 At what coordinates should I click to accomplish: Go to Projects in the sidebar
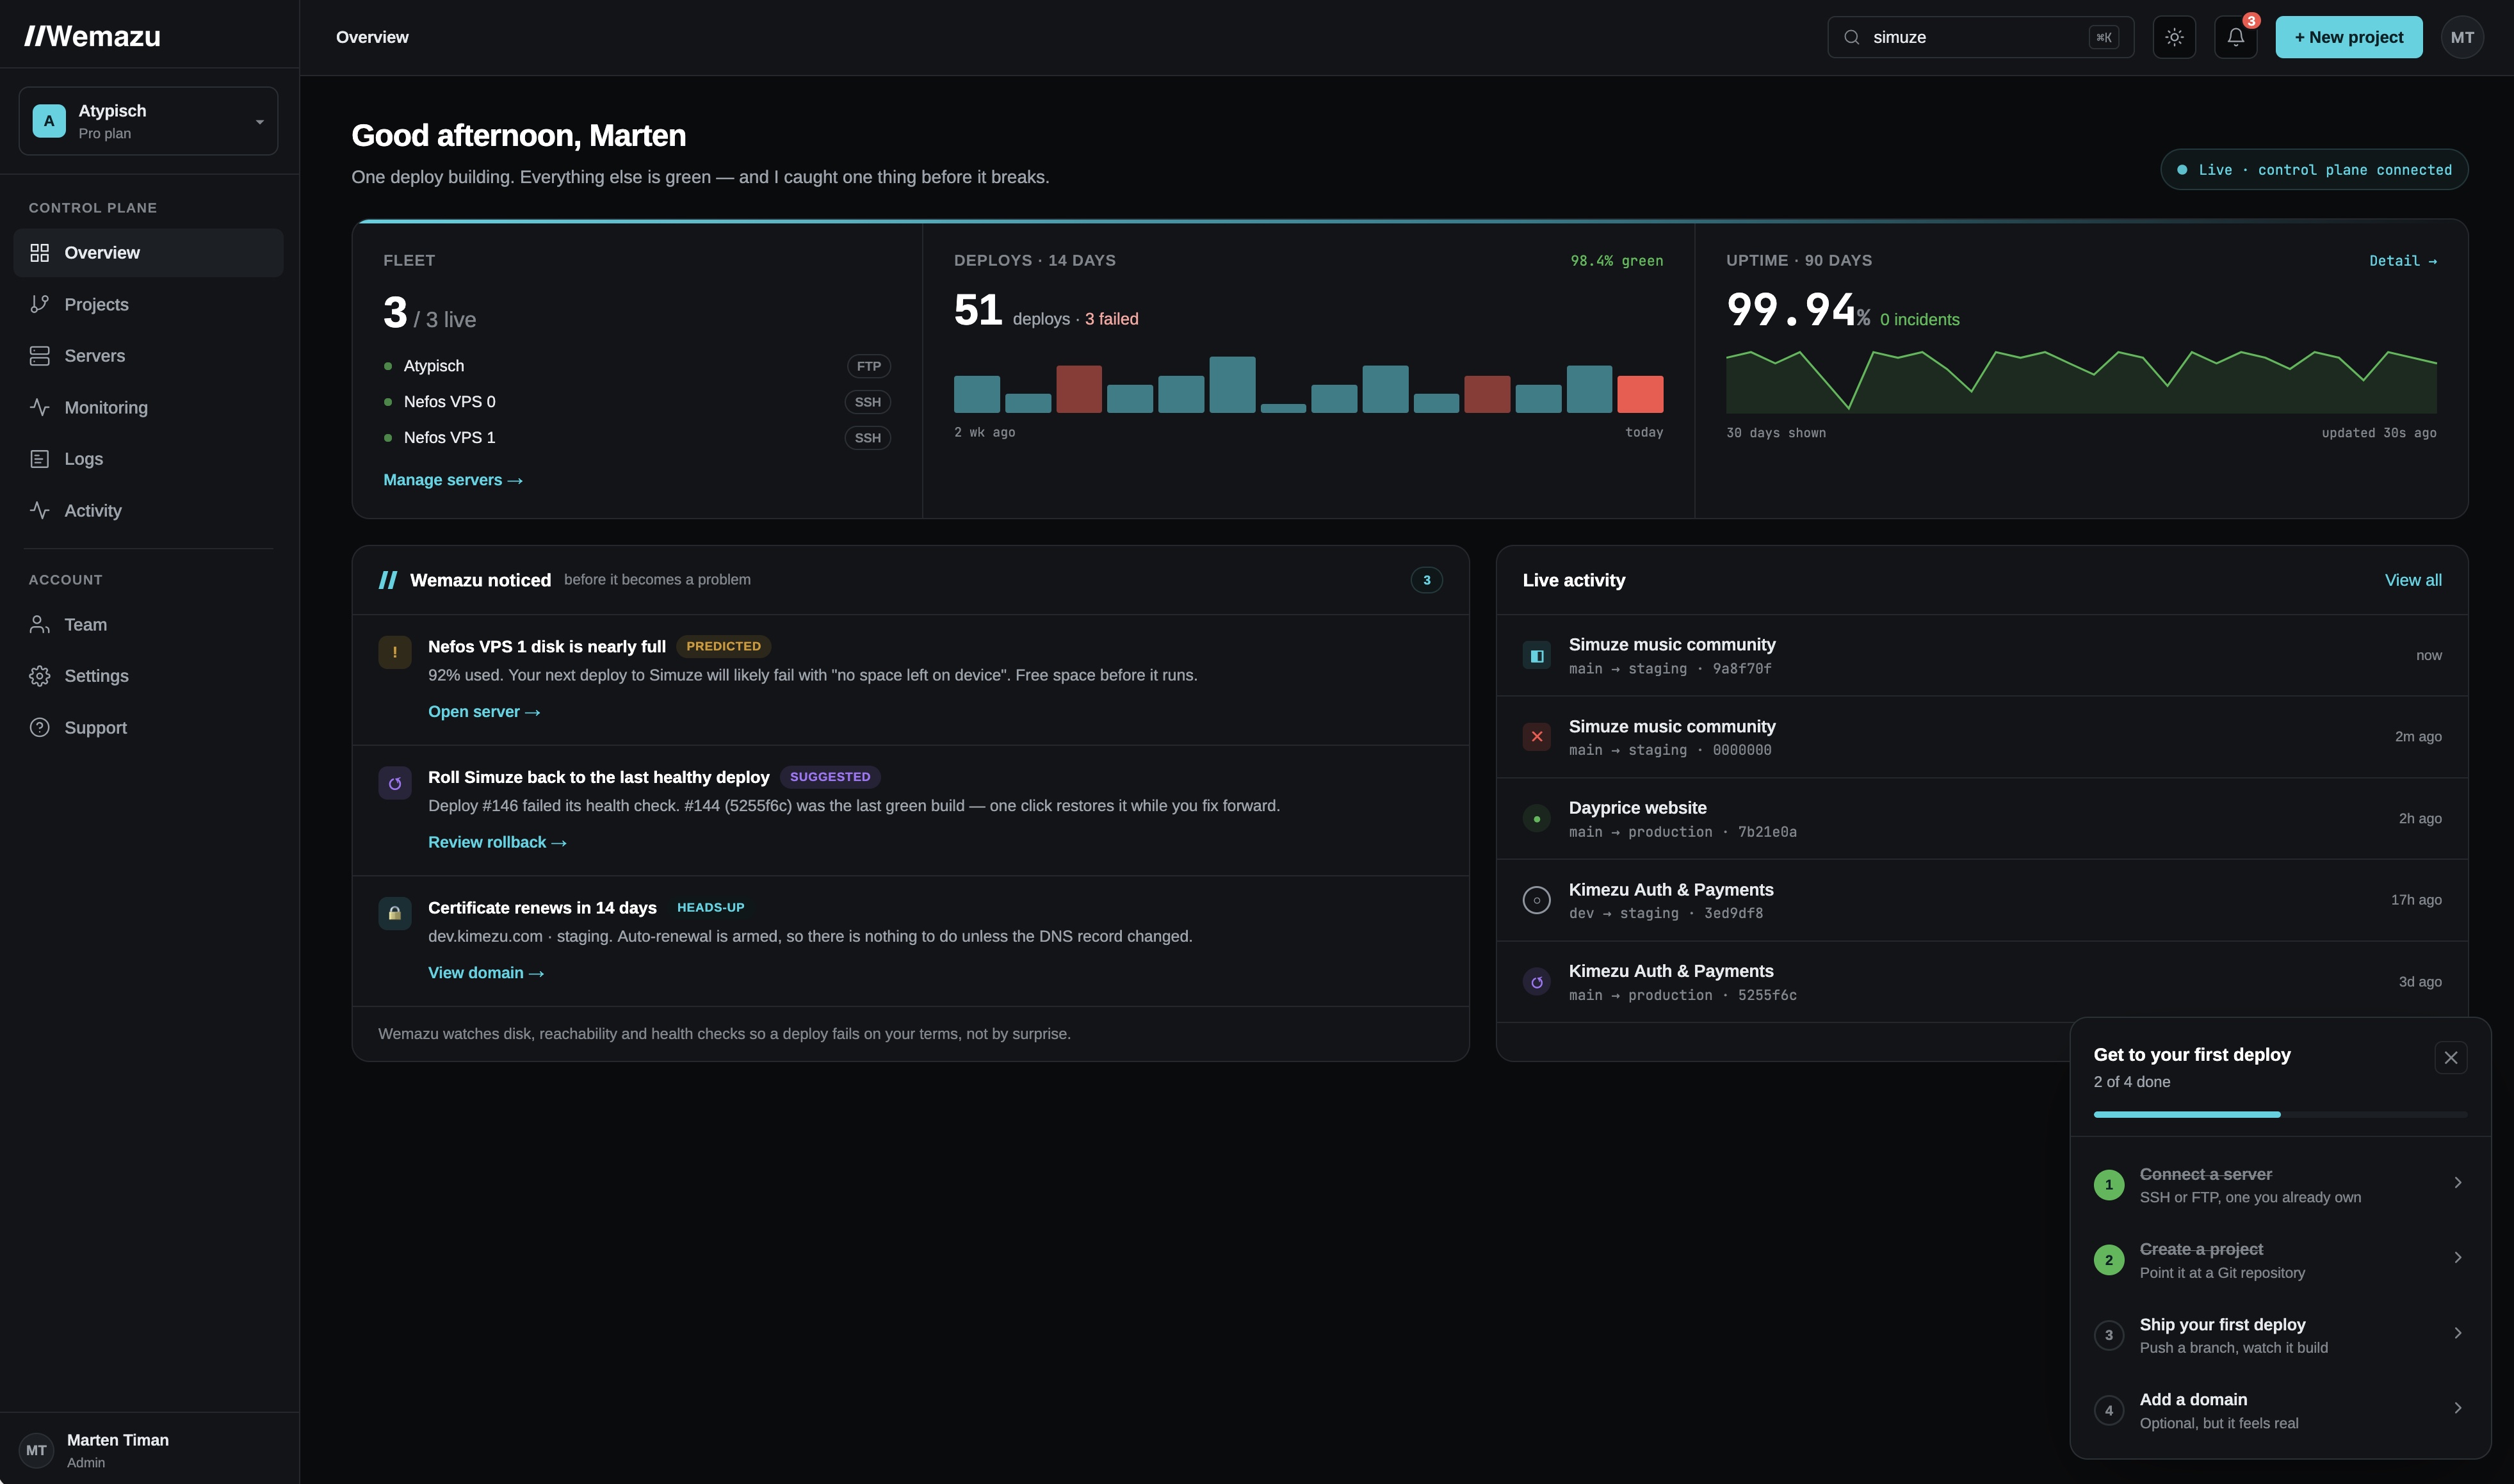coord(148,304)
